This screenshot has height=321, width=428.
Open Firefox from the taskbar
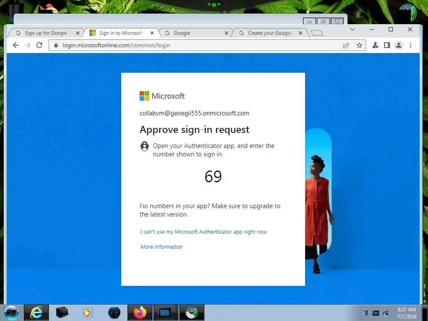click(x=140, y=313)
